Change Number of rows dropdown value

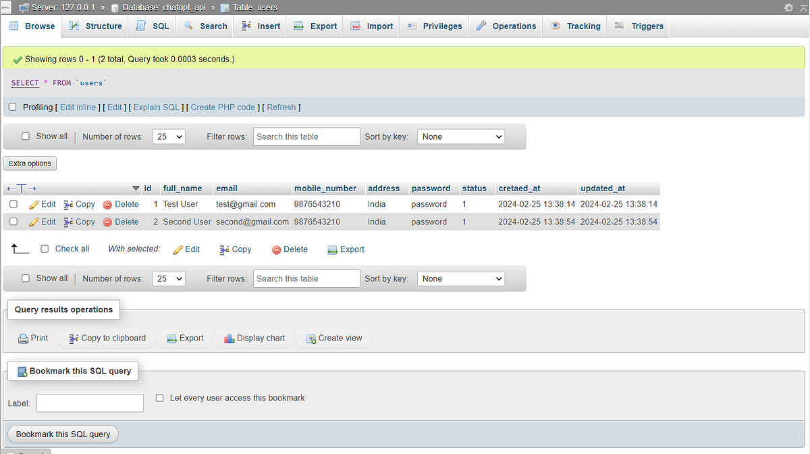point(169,136)
